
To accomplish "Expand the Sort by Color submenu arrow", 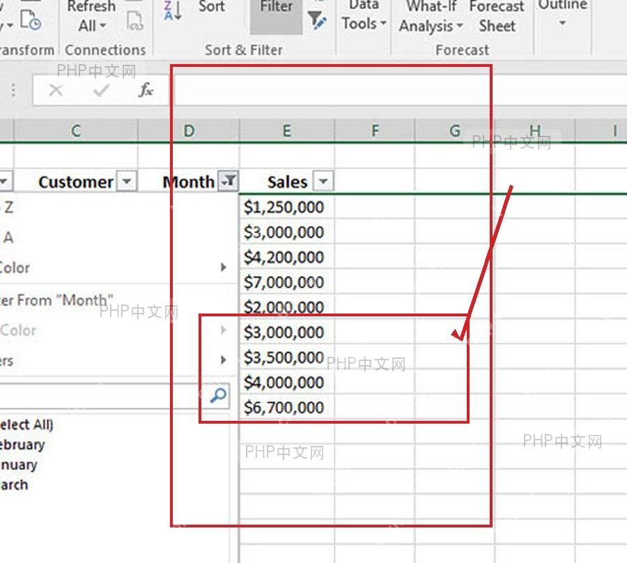I will (x=224, y=267).
